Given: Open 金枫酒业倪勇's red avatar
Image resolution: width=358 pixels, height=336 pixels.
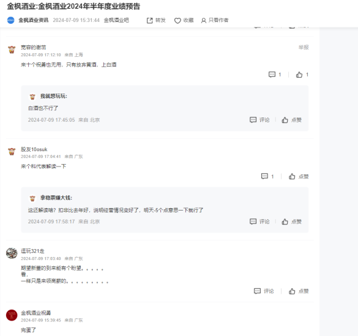Looking at the screenshot, I should click(x=12, y=315).
